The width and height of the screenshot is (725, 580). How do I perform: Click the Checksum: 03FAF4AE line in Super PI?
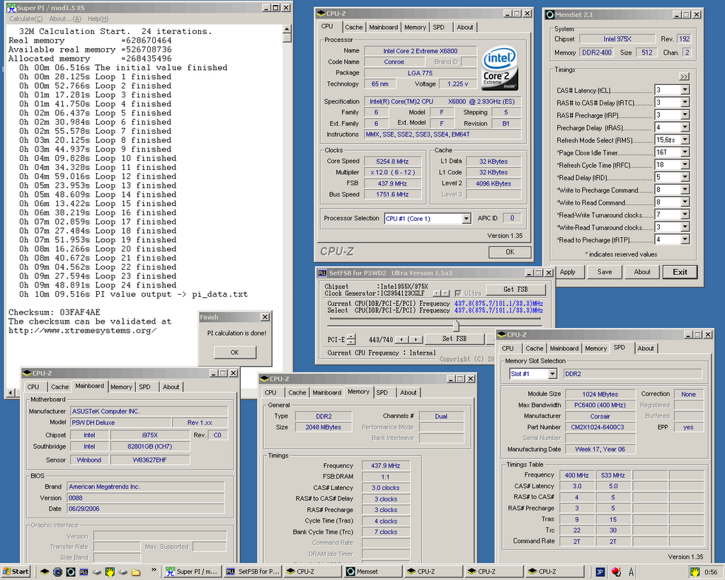pyautogui.click(x=54, y=312)
